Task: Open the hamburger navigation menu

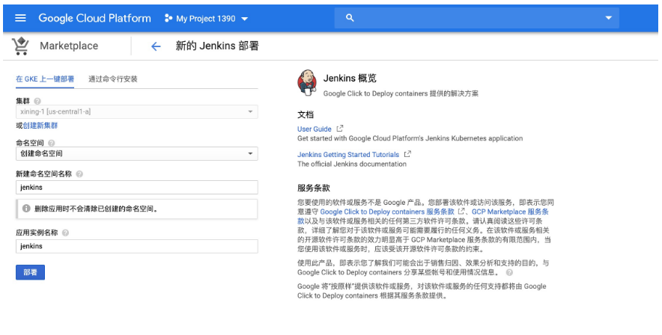Action: pos(20,18)
